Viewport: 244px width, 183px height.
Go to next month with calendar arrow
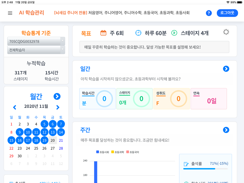pyautogui.click(x=58, y=107)
